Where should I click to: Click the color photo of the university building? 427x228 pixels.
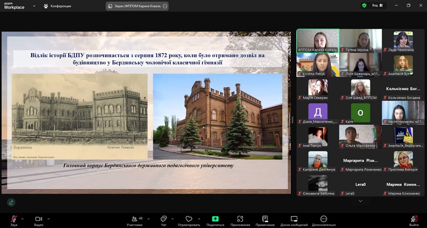(x=218, y=117)
